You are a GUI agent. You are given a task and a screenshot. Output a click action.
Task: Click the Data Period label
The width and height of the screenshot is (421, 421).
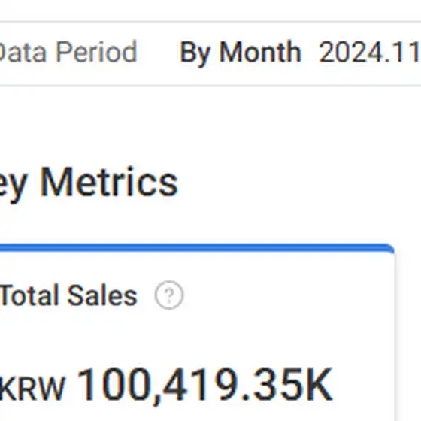[68, 52]
